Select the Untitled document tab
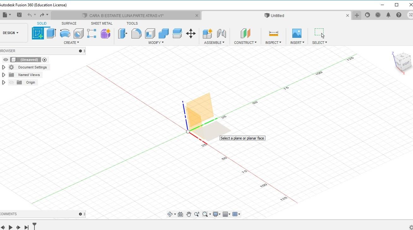Viewport: 413px width, 230px height. (x=276, y=15)
